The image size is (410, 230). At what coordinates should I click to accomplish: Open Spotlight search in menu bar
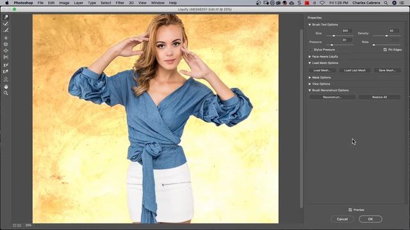tap(386, 3)
